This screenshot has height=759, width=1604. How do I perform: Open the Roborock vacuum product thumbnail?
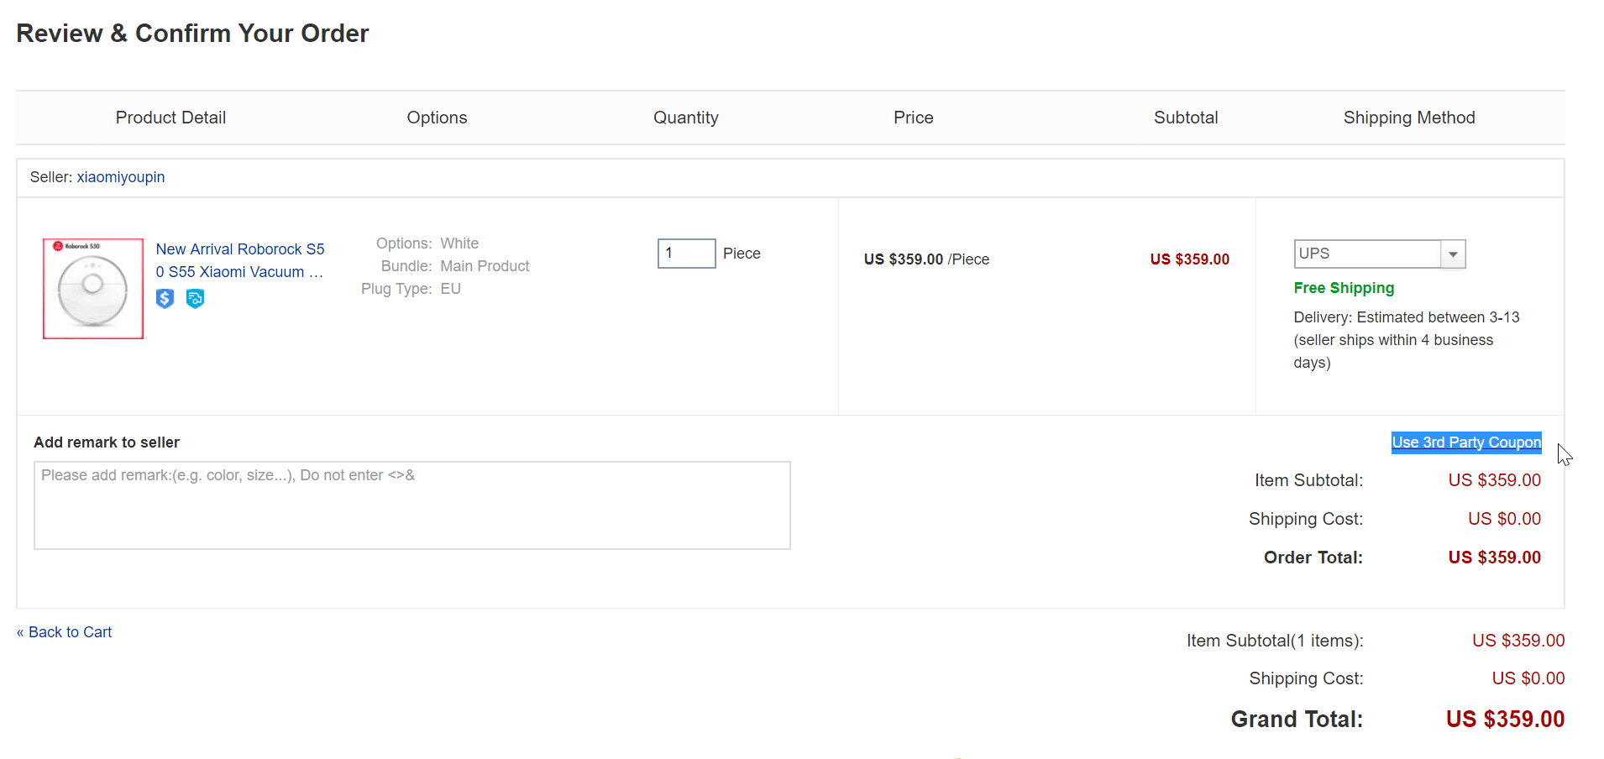click(93, 289)
